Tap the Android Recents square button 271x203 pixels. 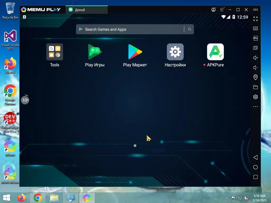[255, 177]
